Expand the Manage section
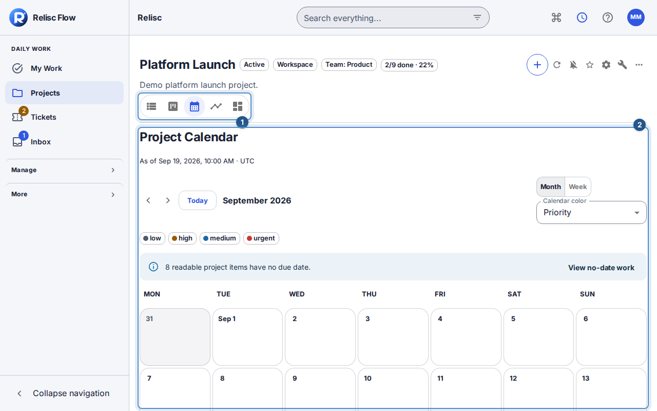The width and height of the screenshot is (657, 411). point(65,170)
